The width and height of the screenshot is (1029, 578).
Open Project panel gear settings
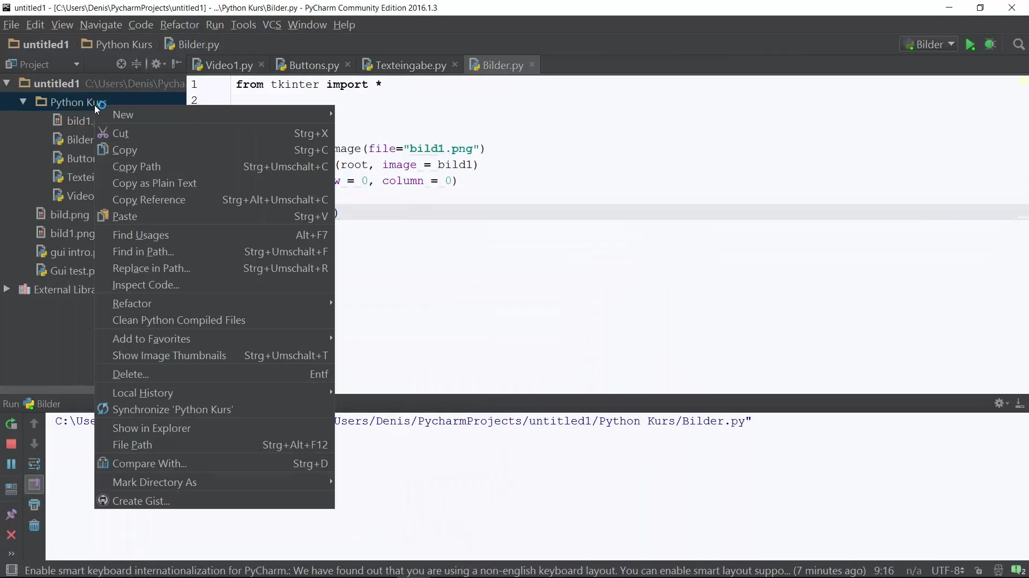coord(158,64)
